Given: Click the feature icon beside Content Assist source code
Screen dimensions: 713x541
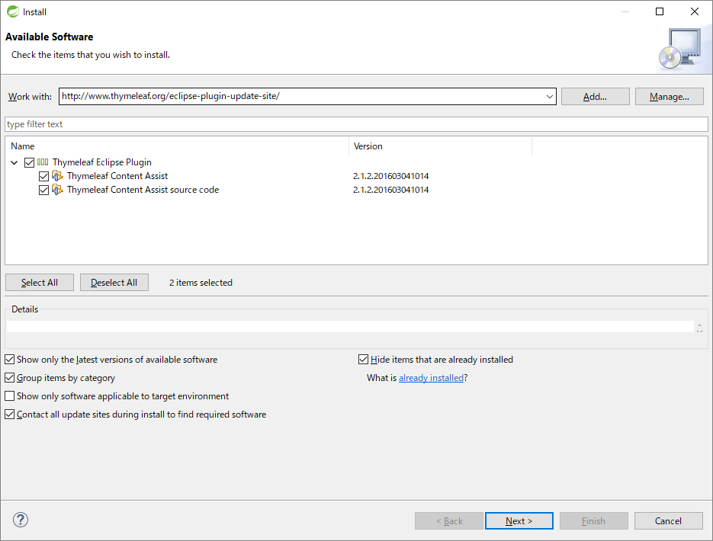Looking at the screenshot, I should 58,189.
